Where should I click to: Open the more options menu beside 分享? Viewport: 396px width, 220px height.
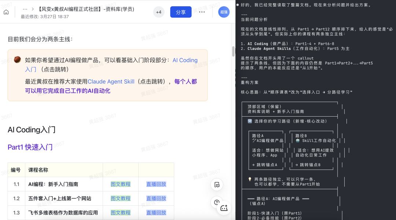click(202, 12)
